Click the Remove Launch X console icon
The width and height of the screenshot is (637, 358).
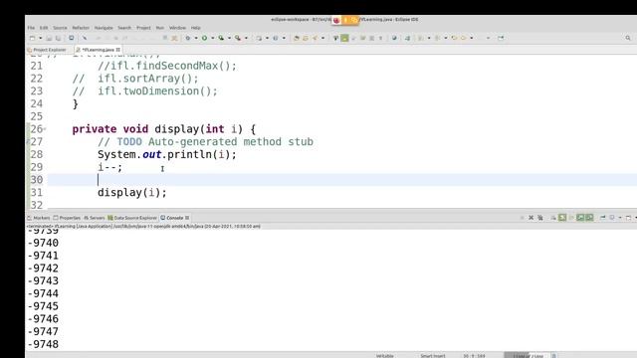click(531, 218)
